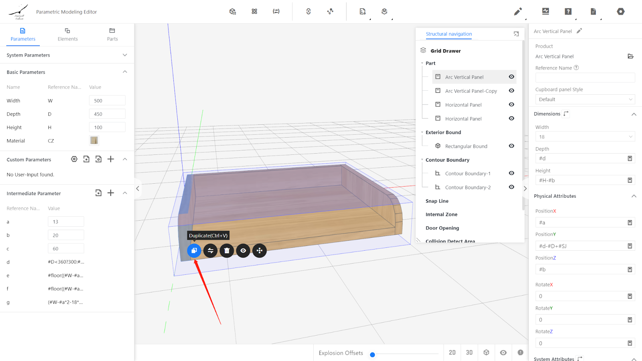Click the move icon in floating toolbar
The image size is (642, 361).
260,251
